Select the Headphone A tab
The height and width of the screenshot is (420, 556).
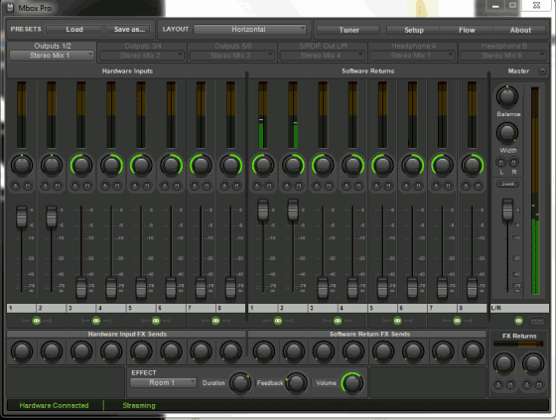click(413, 46)
